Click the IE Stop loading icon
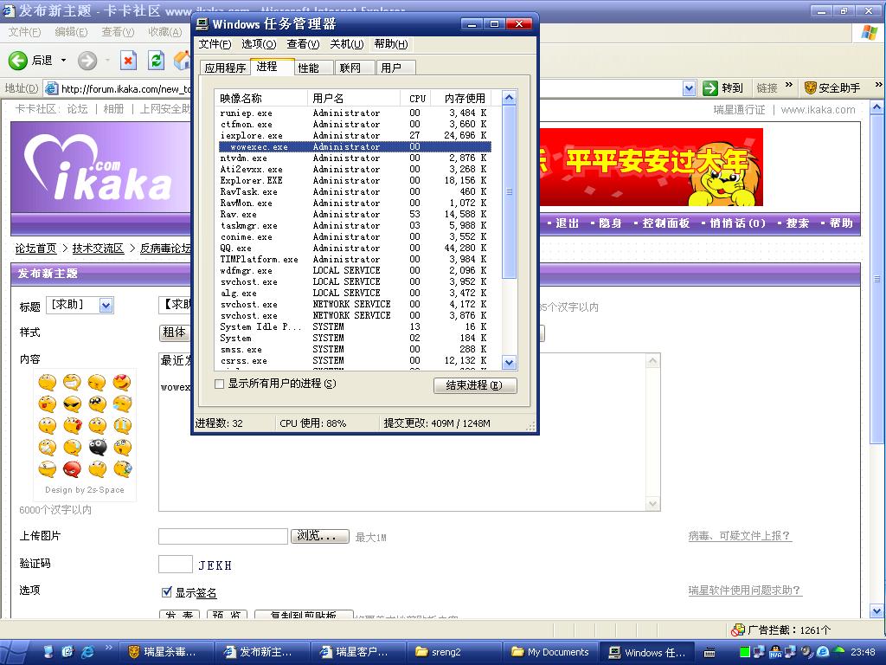886x665 pixels. tap(128, 60)
